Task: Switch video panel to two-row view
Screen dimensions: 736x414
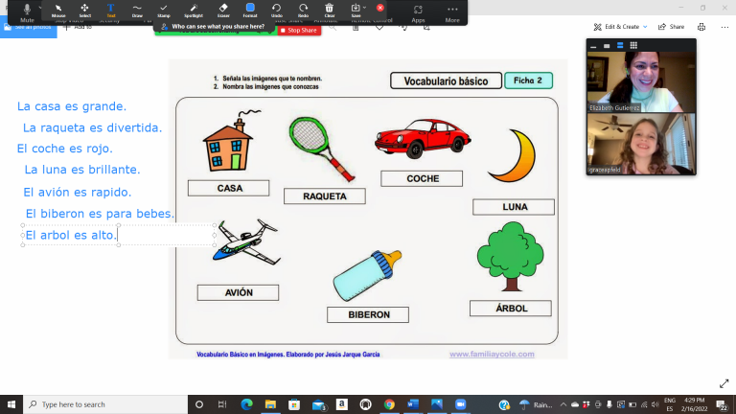Action: point(620,46)
